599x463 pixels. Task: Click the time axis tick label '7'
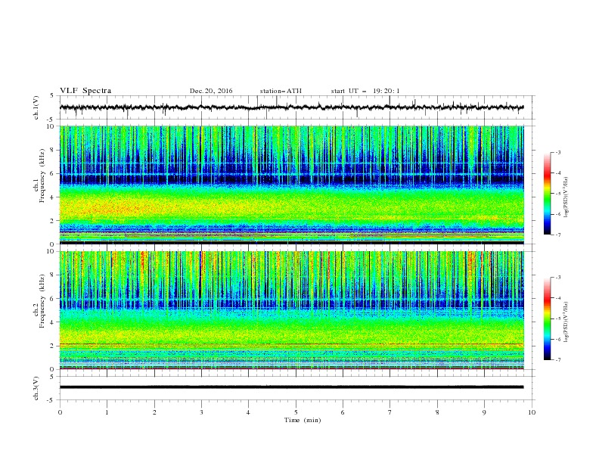(390, 412)
